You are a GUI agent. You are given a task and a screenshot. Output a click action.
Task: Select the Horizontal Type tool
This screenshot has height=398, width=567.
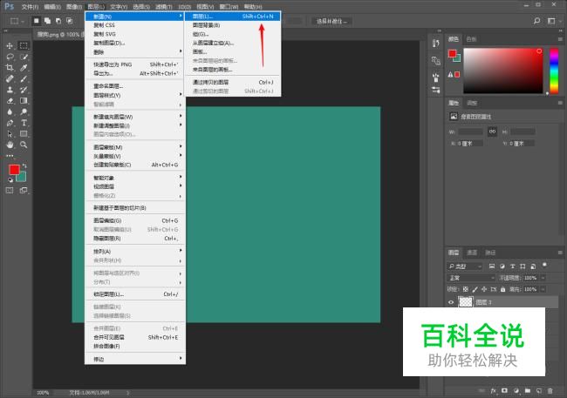click(x=24, y=123)
